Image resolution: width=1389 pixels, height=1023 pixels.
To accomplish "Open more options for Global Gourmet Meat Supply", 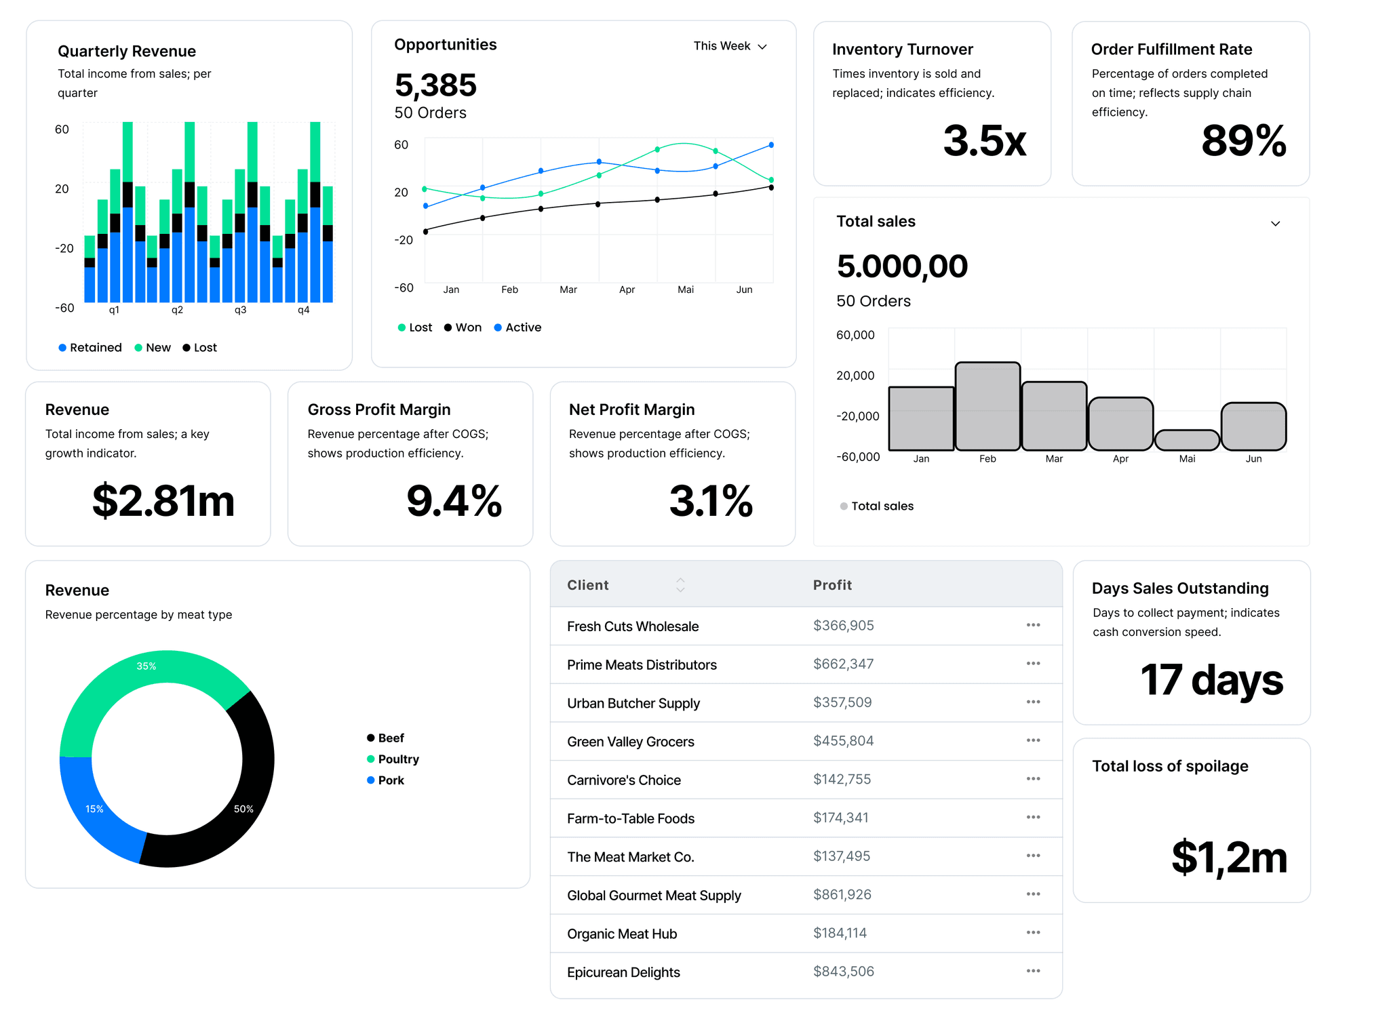I will [x=1033, y=894].
